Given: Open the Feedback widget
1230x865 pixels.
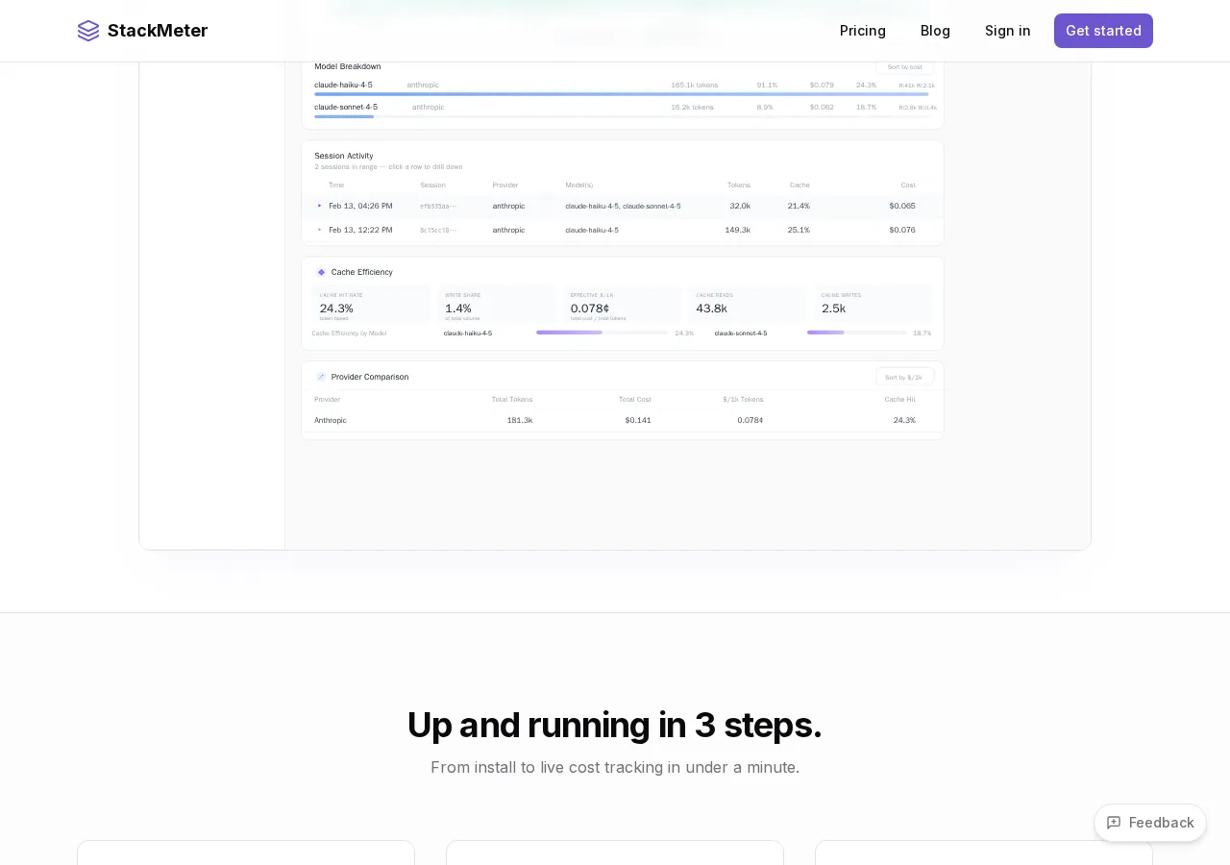Looking at the screenshot, I should pyautogui.click(x=1149, y=823).
